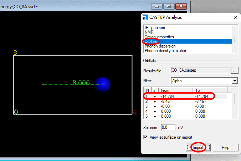Toggle View isosurface on import checkbox
The image size is (241, 161).
145,137
